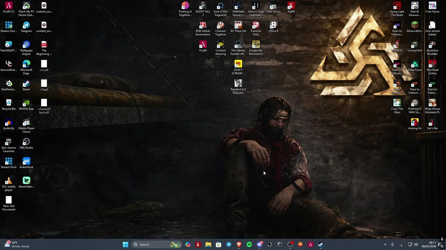Select the One-armed robber icon
The image size is (446, 250).
(x=432, y=29)
